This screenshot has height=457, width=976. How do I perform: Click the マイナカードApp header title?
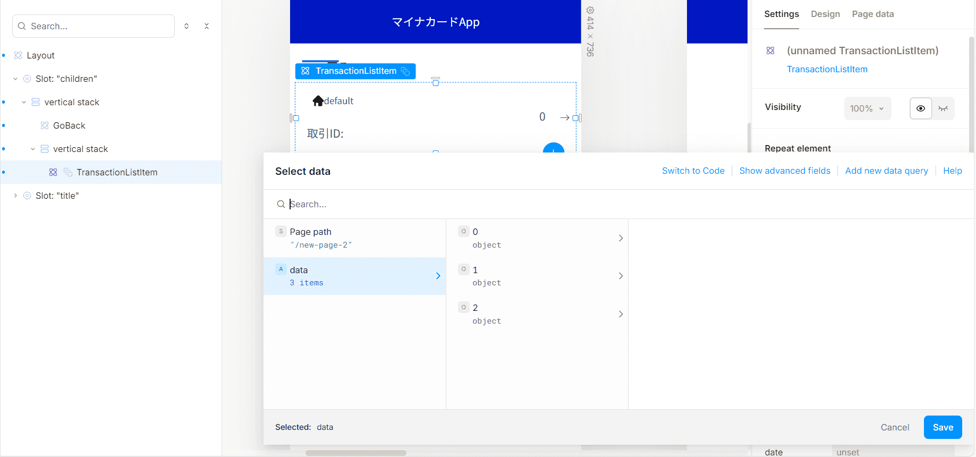(x=436, y=22)
